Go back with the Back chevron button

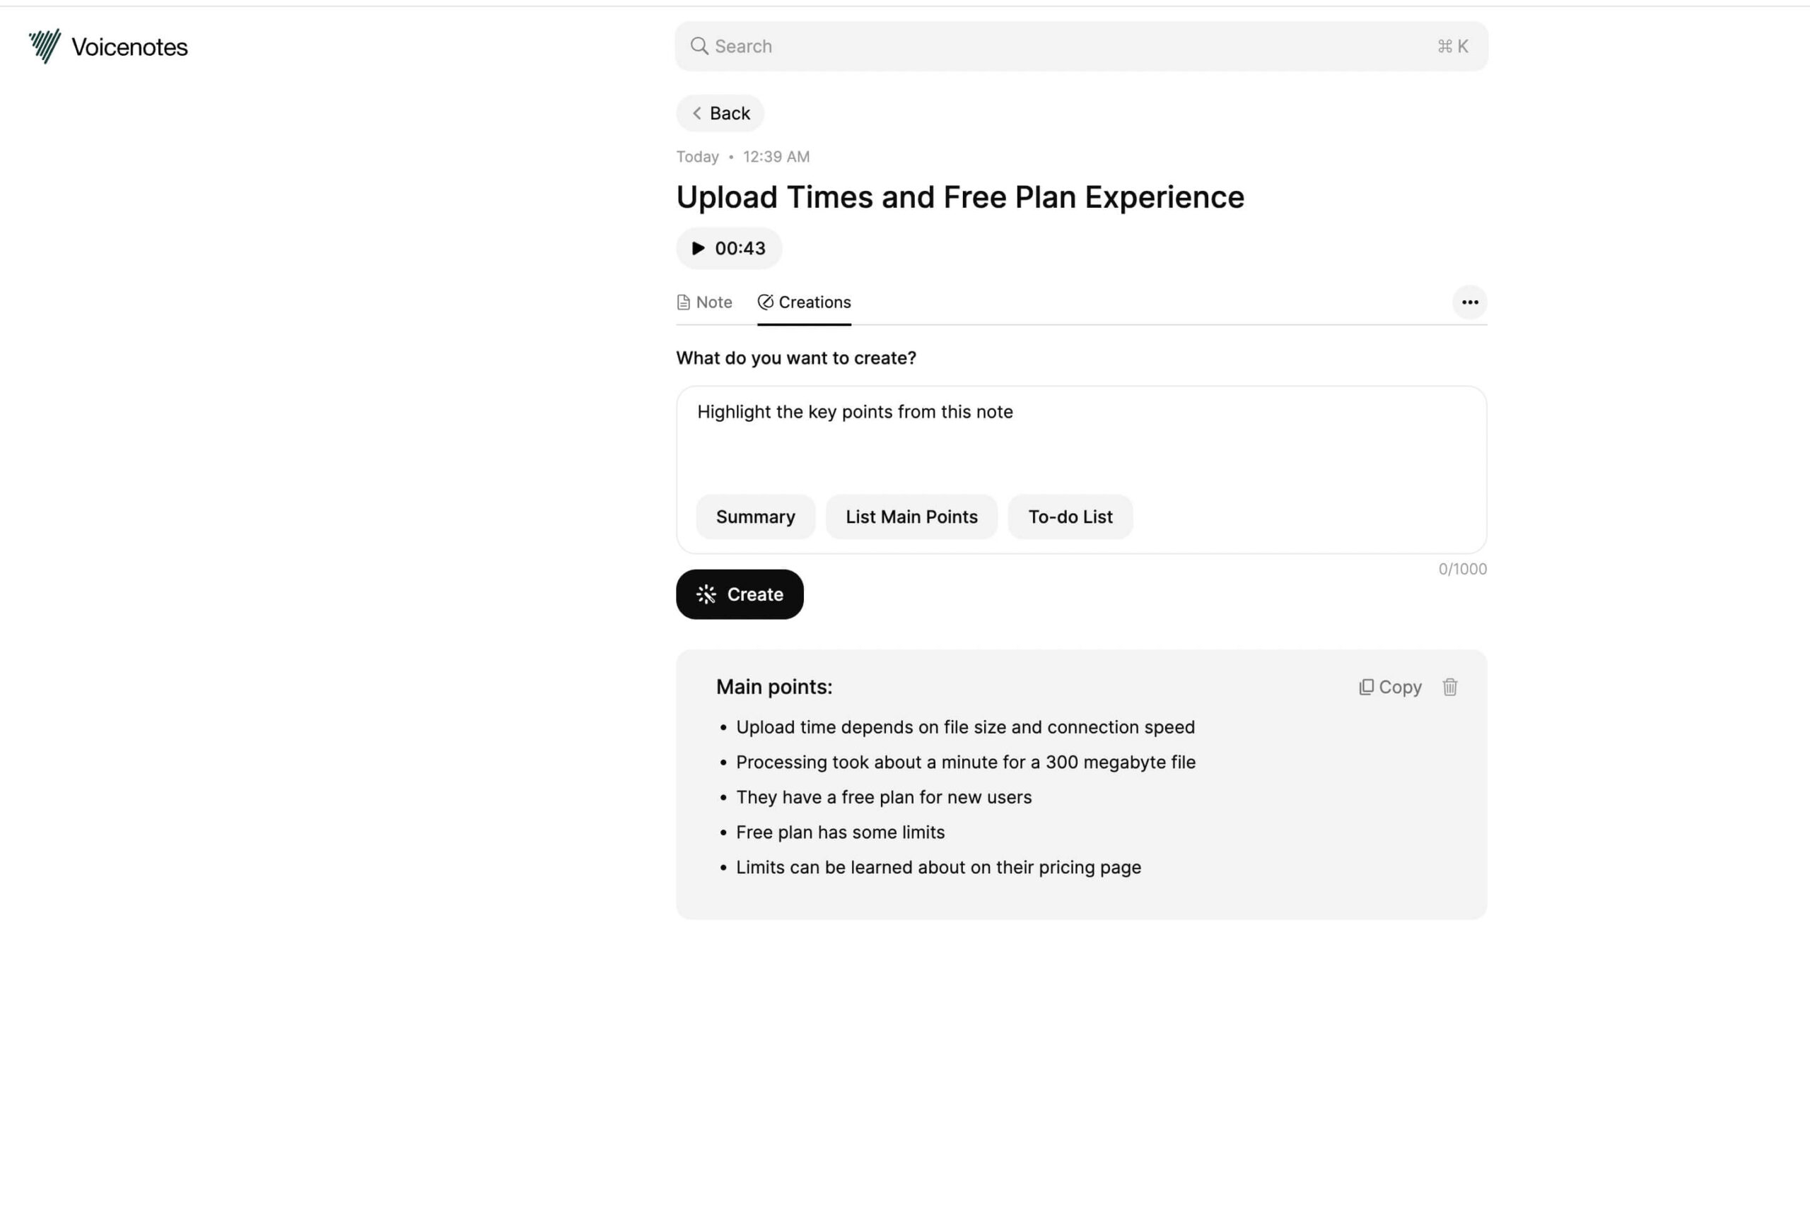720,113
